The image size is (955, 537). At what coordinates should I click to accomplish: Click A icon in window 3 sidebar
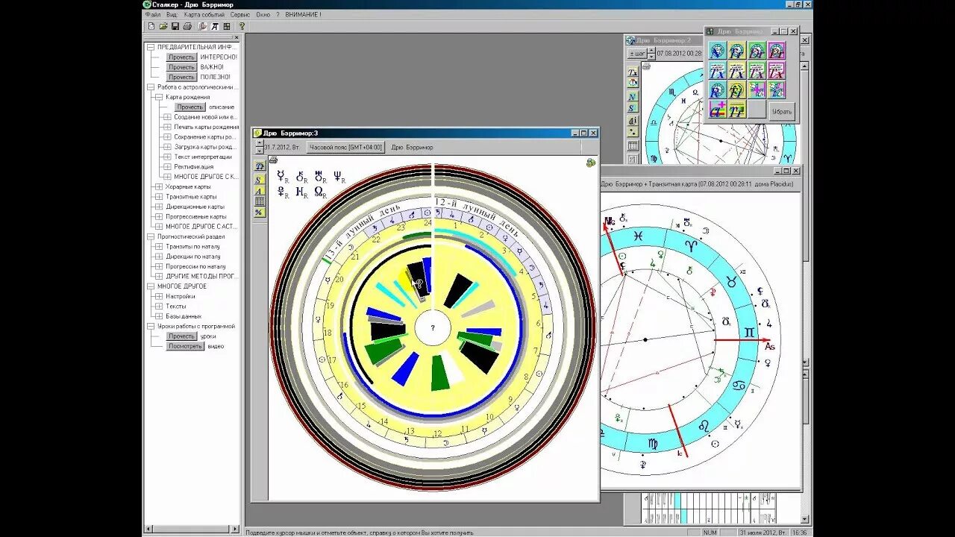(259, 191)
